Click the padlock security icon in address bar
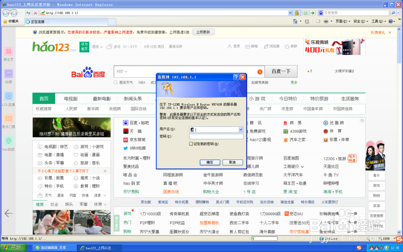Image resolution: width=403 pixels, height=252 pixels. [x=297, y=12]
